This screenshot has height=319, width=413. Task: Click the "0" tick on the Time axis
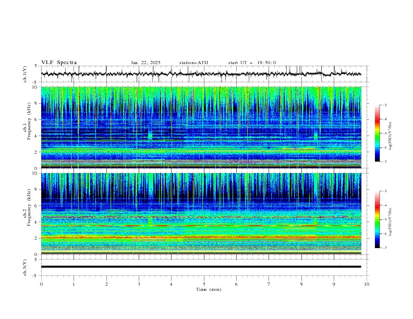[x=41, y=284]
